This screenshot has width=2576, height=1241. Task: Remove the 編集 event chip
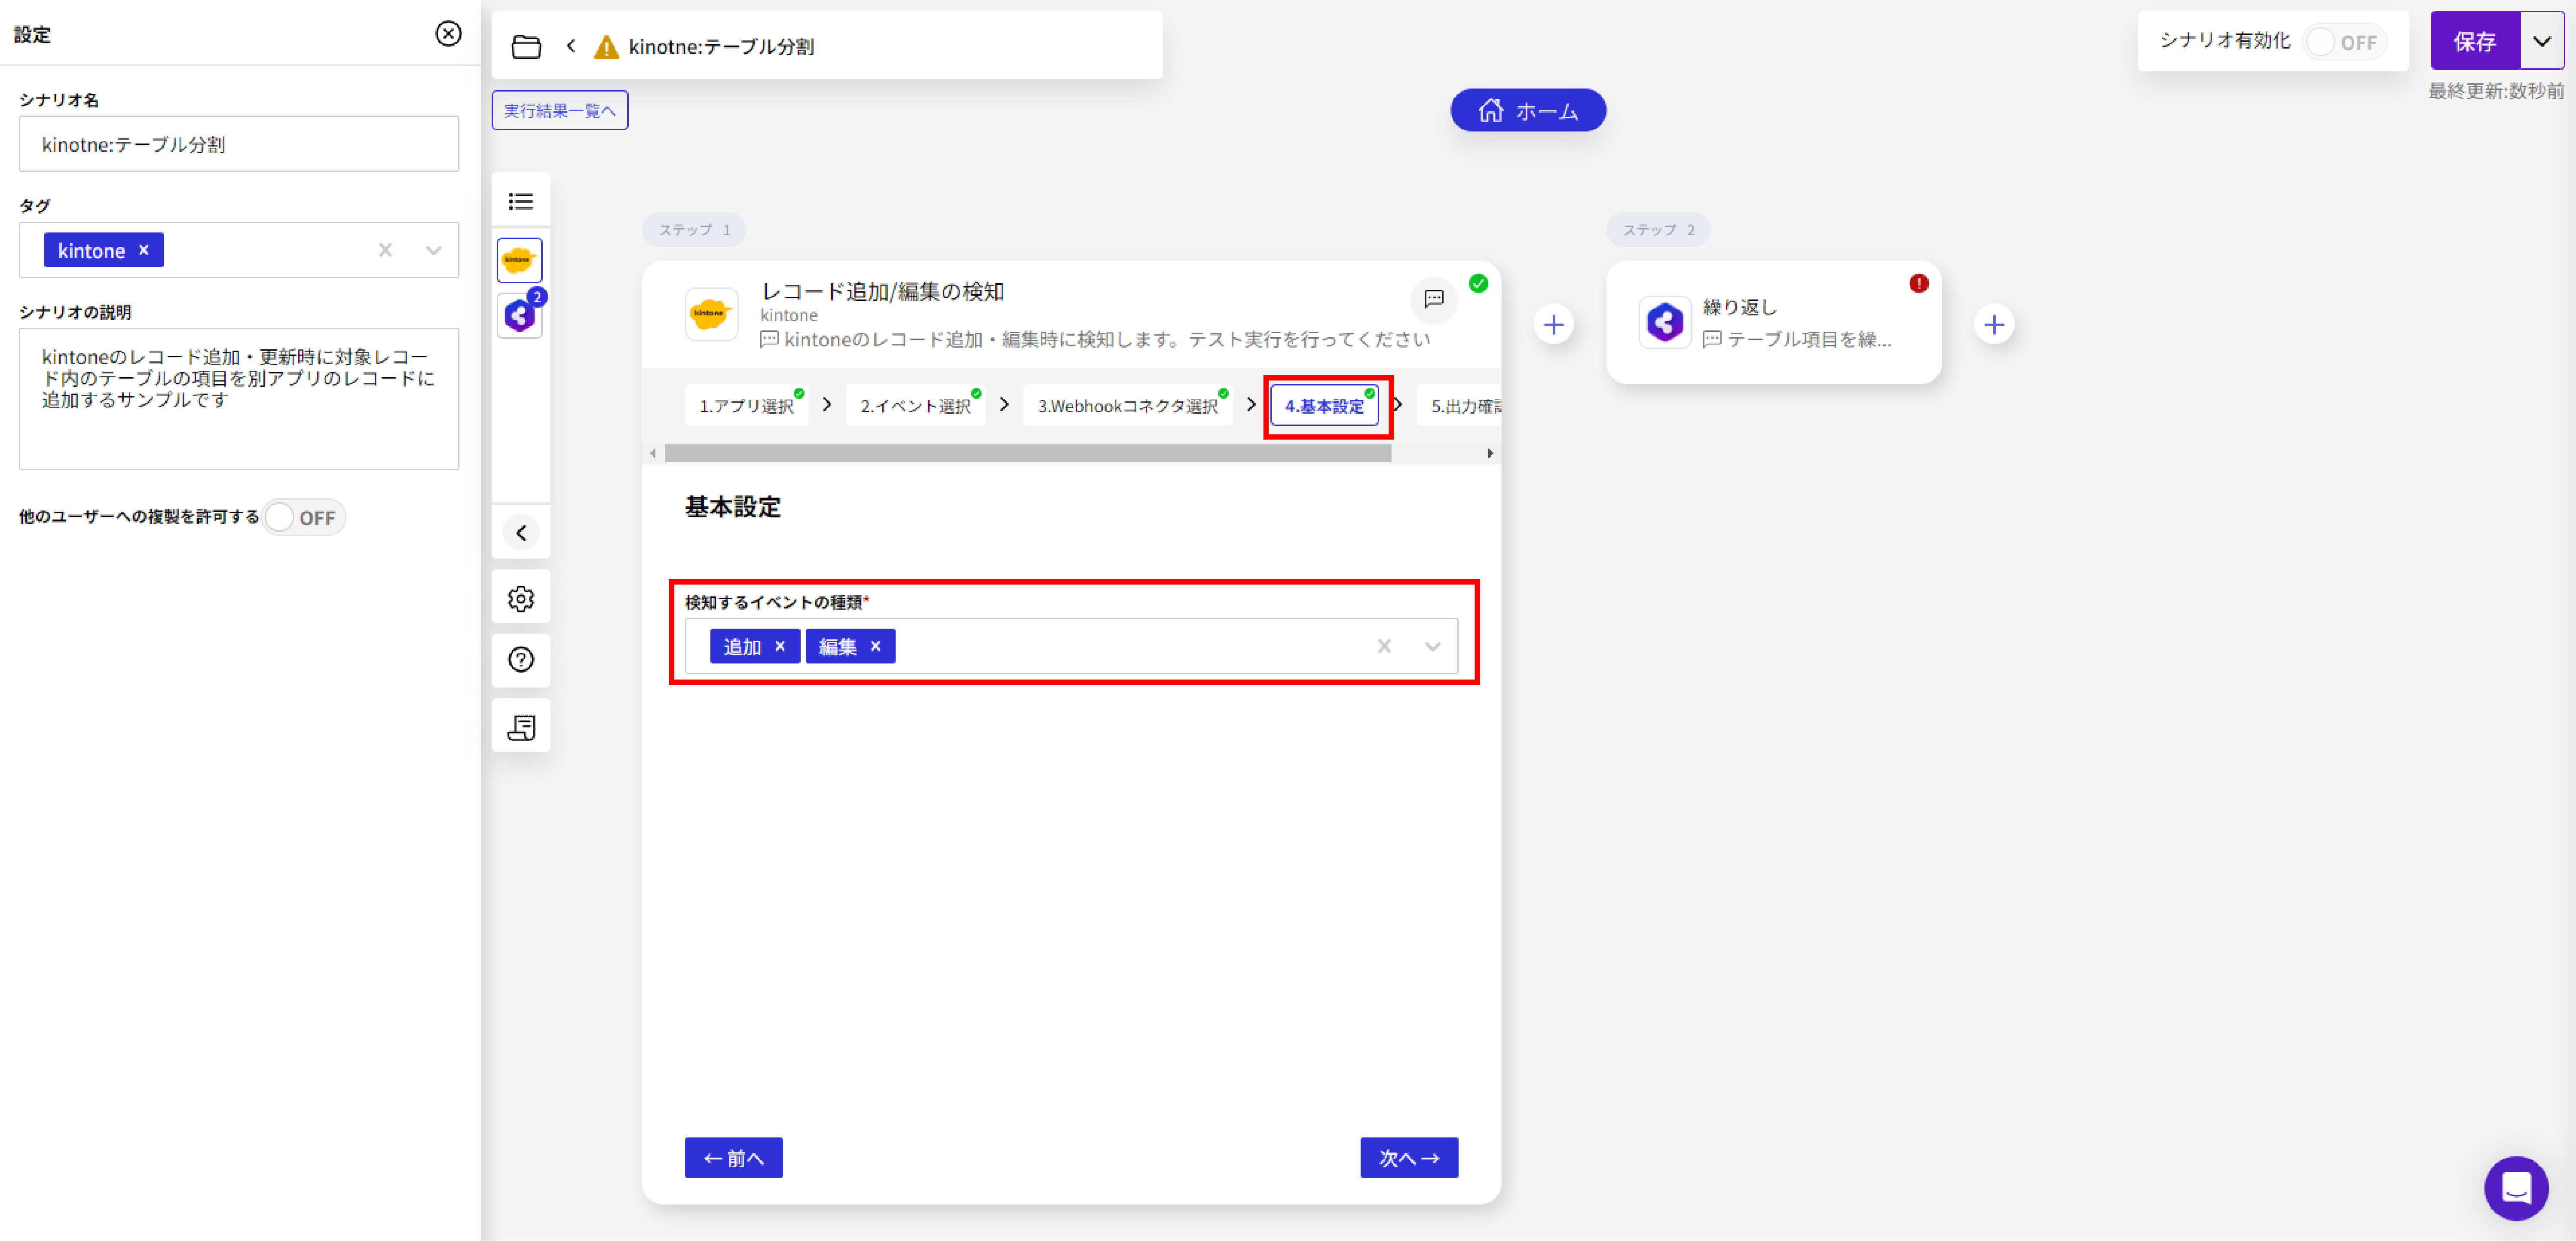875,646
